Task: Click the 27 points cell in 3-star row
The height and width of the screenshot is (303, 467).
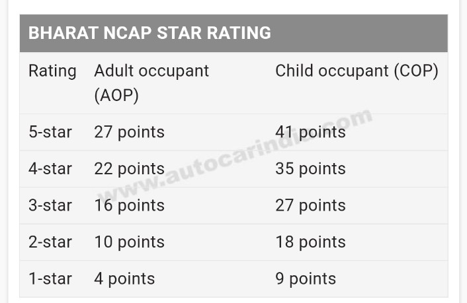Action: [x=310, y=205]
